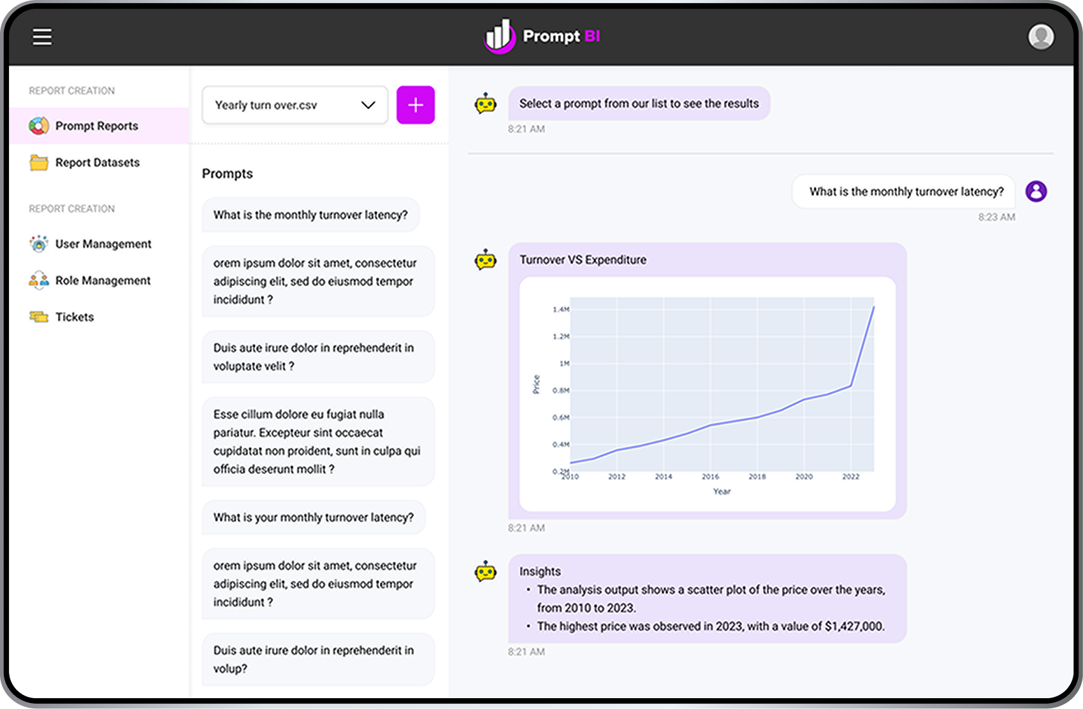Select prompt 'Duis aute irure dolor... volup?'
Screen dimensions: 1083x709
click(x=318, y=659)
